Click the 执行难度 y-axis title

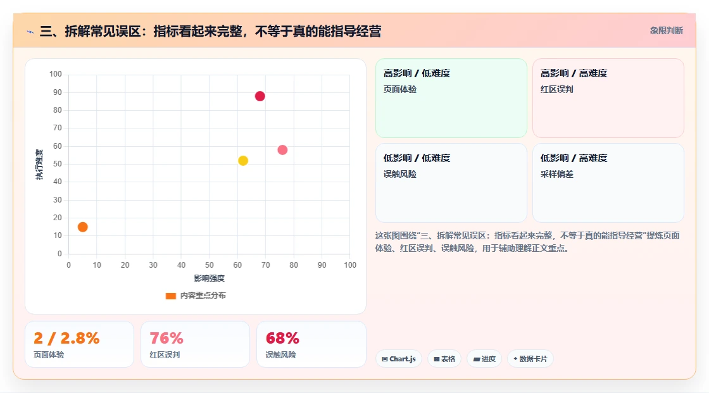[39, 164]
